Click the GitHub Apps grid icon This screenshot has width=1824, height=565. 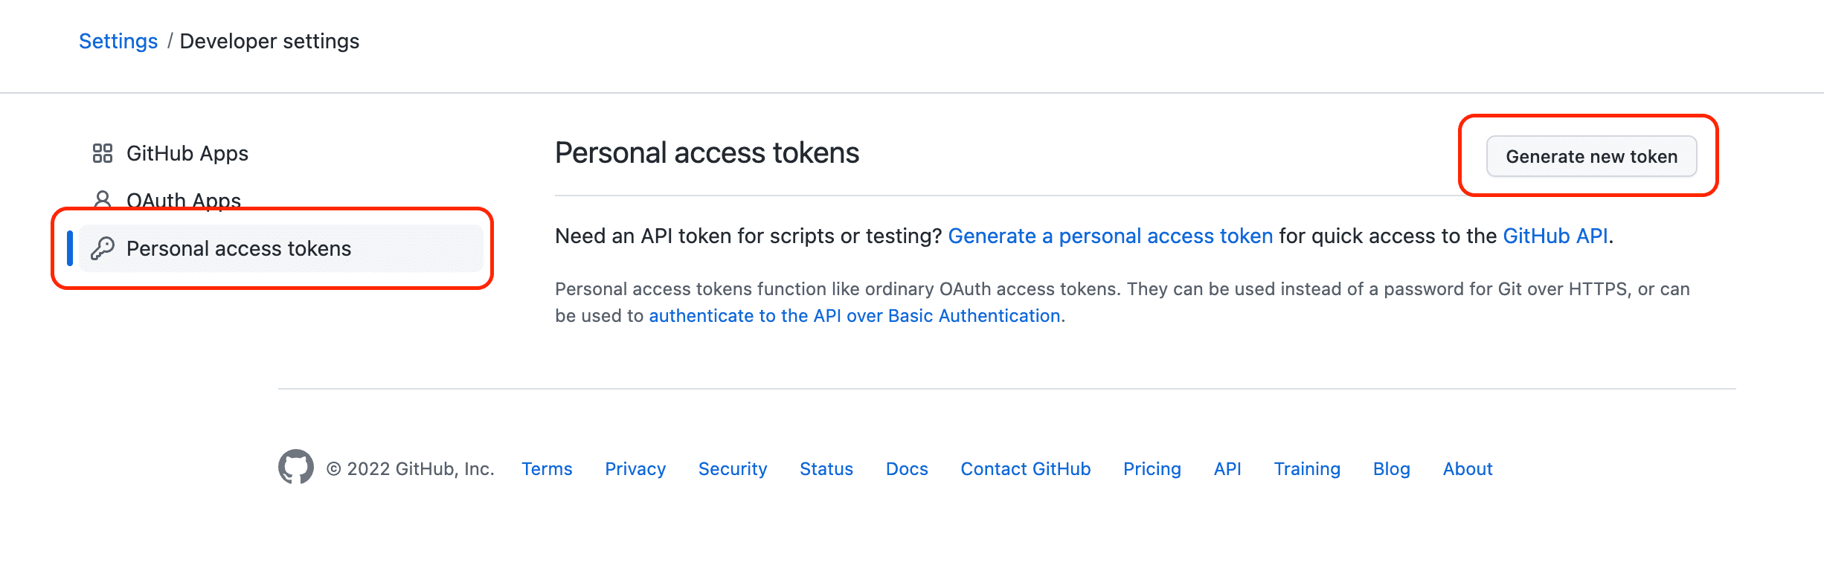(x=102, y=153)
